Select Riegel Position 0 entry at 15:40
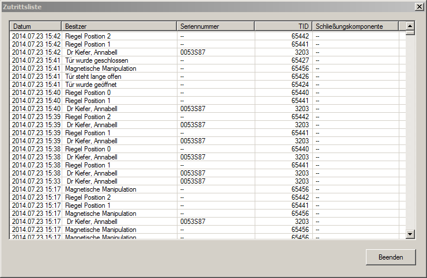427x278 pixels. [x=88, y=93]
